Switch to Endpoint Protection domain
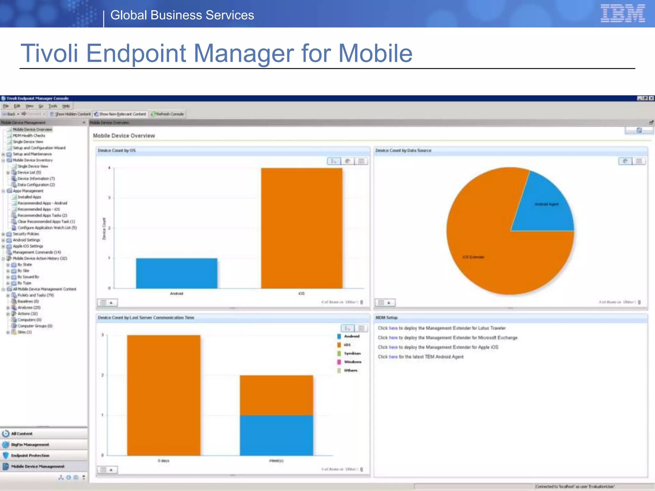Screen dimensions: 655x491 [43, 456]
